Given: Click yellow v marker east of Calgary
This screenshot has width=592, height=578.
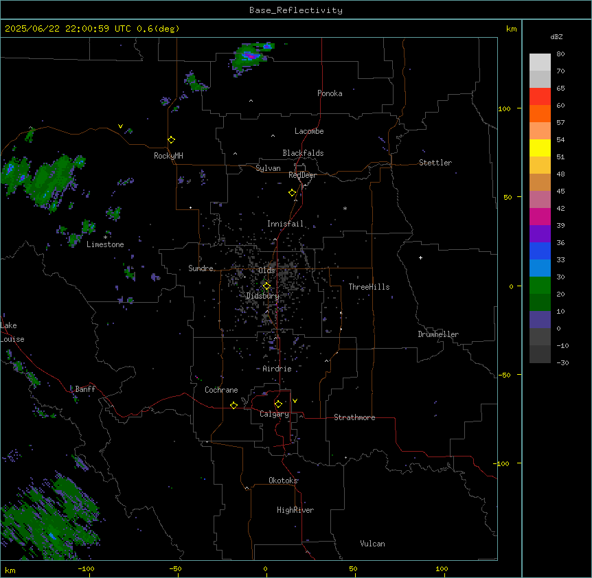Looking at the screenshot, I should coord(295,401).
